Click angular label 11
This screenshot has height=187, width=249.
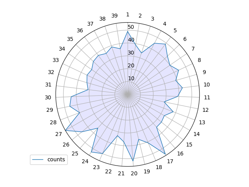(207, 97)
